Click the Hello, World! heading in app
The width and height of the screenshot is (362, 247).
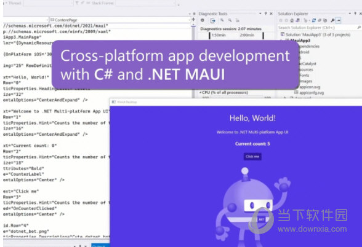[252, 118]
